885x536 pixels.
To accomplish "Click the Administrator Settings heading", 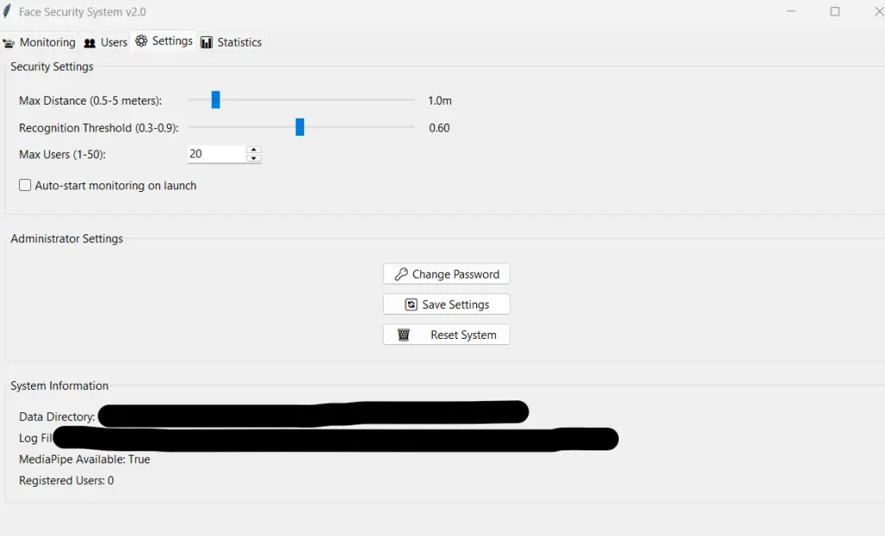I will point(67,239).
